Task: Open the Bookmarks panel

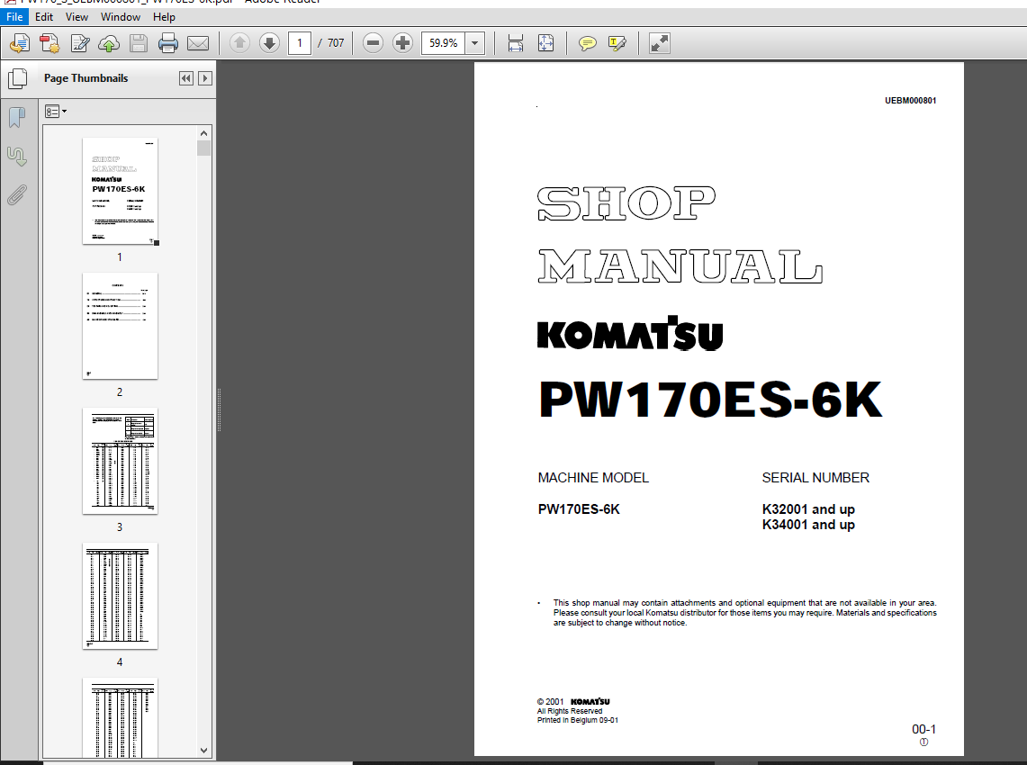Action: pyautogui.click(x=17, y=118)
